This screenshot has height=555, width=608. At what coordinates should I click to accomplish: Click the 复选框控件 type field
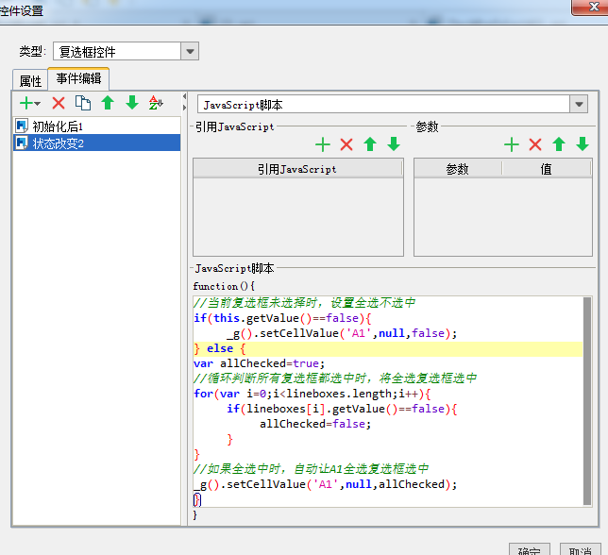point(117,51)
